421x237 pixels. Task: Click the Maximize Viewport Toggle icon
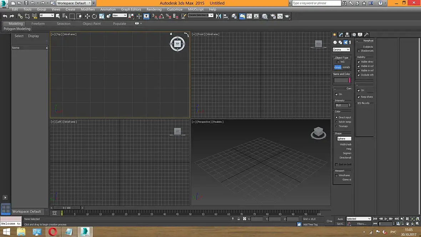point(417,223)
